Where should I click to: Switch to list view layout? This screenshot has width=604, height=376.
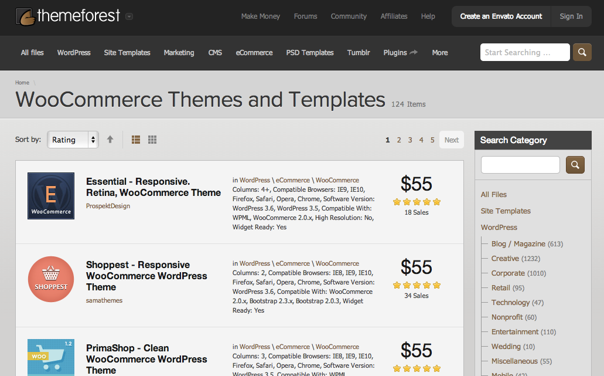coord(136,140)
